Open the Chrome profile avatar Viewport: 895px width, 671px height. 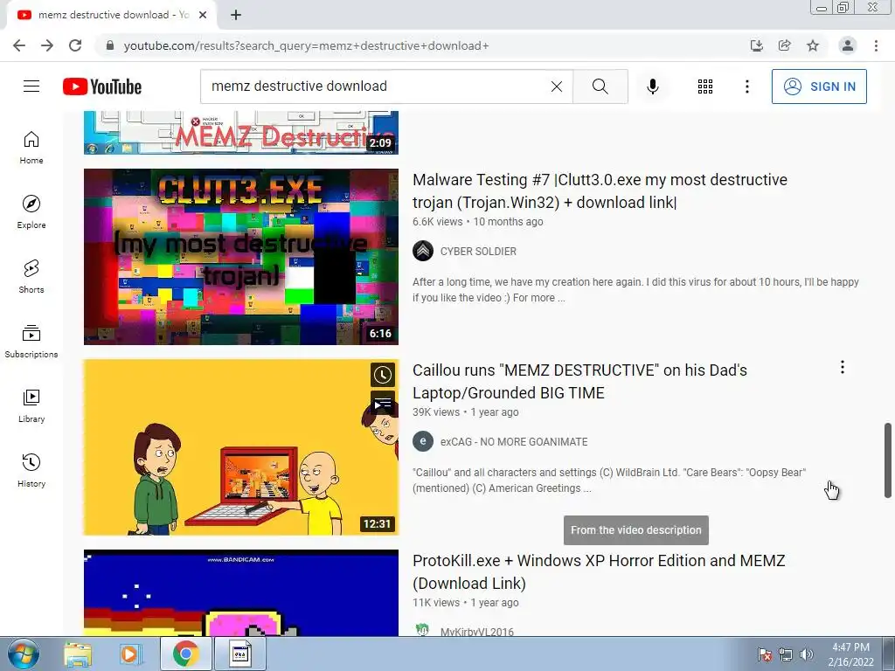coord(848,45)
